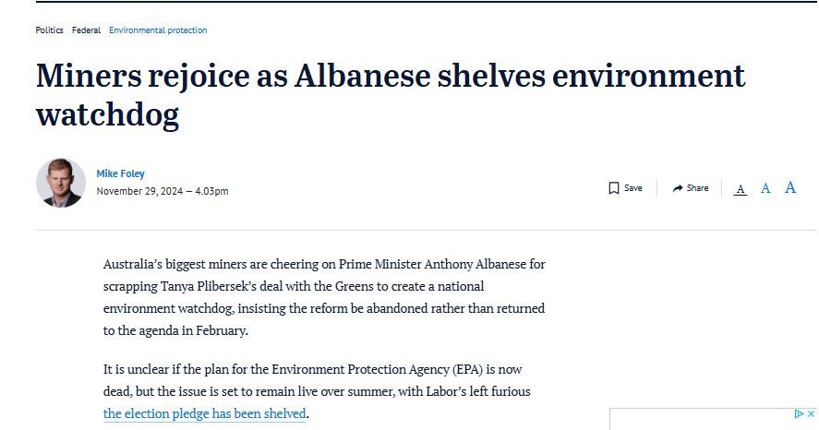Screen dimensions: 819x430
Task: Select the largest text size A
Action: click(x=790, y=187)
